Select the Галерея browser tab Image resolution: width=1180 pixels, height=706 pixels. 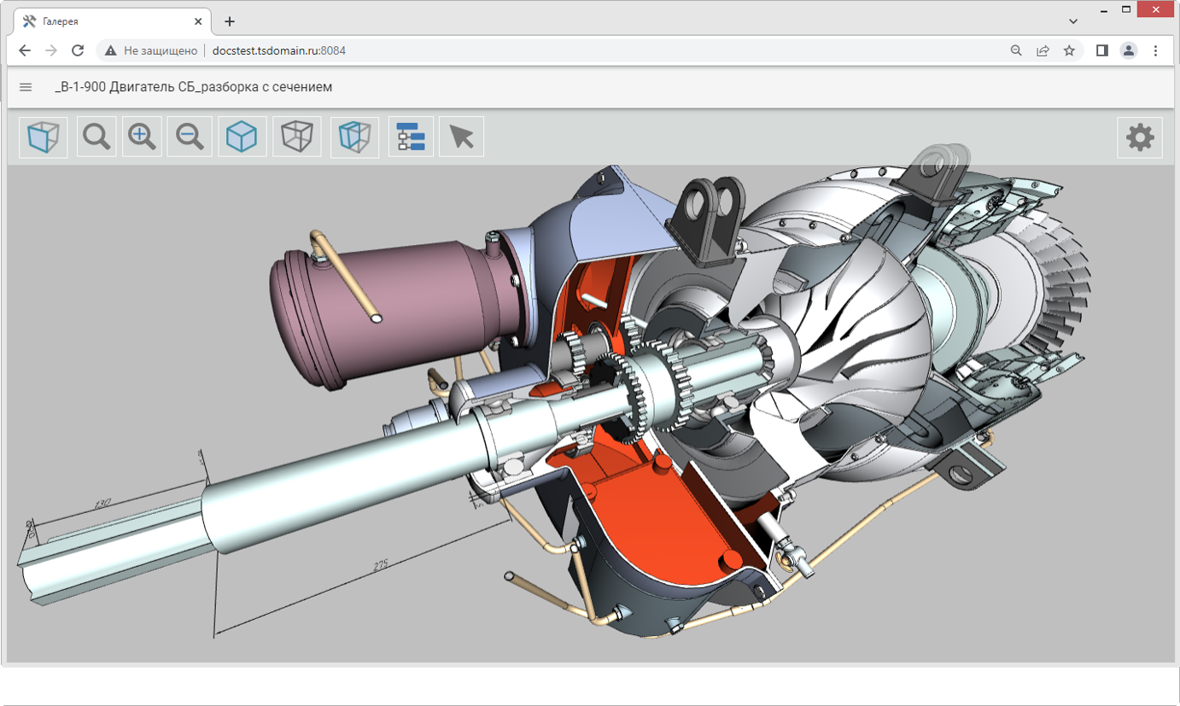[102, 21]
